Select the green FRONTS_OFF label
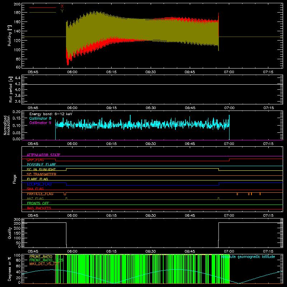 tap(38, 203)
